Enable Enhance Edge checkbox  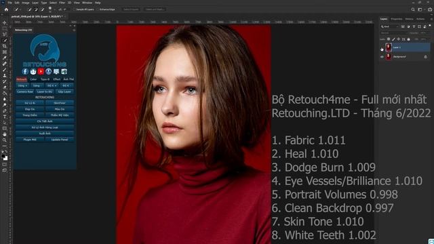[x=98, y=9]
